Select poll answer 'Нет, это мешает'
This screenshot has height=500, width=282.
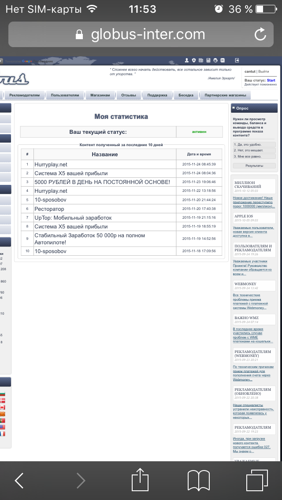pyautogui.click(x=254, y=151)
